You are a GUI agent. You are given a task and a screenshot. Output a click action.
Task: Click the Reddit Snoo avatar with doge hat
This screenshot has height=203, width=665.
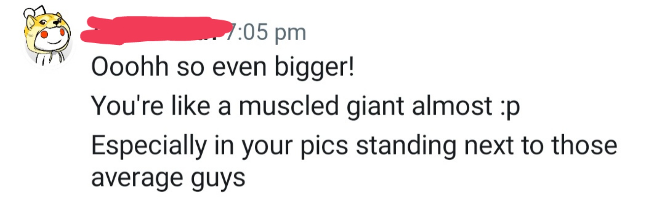coord(48,37)
